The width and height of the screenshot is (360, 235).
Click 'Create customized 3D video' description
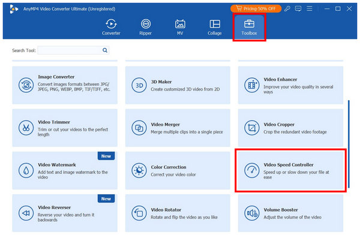tap(185, 89)
